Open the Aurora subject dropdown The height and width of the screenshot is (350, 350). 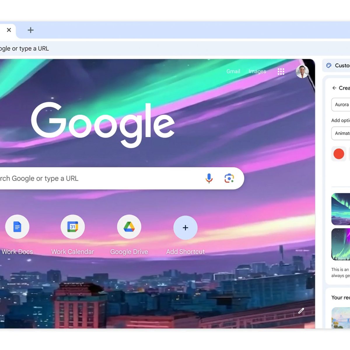click(341, 104)
